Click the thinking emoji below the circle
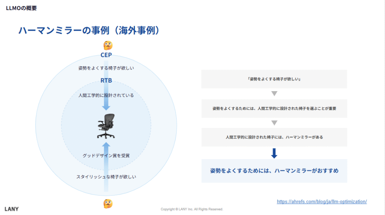 click(108, 204)
